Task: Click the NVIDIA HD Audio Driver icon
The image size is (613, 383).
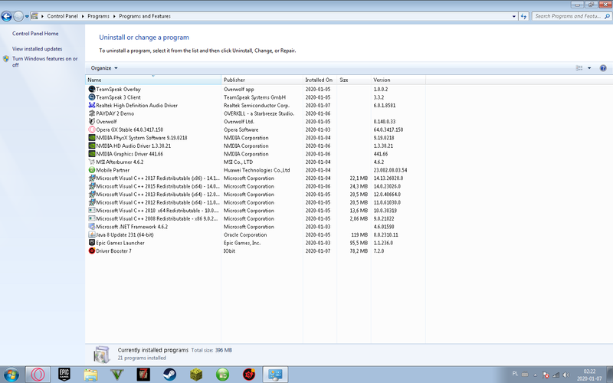Action: point(92,146)
